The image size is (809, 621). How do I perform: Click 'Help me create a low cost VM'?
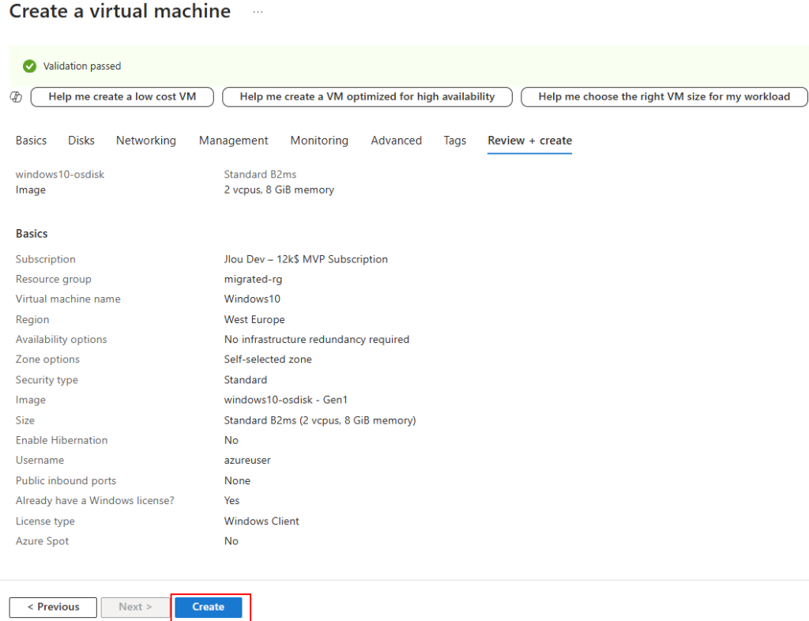(122, 97)
